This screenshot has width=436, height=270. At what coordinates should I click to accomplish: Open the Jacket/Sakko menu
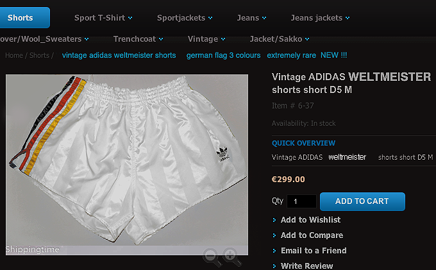click(x=280, y=39)
